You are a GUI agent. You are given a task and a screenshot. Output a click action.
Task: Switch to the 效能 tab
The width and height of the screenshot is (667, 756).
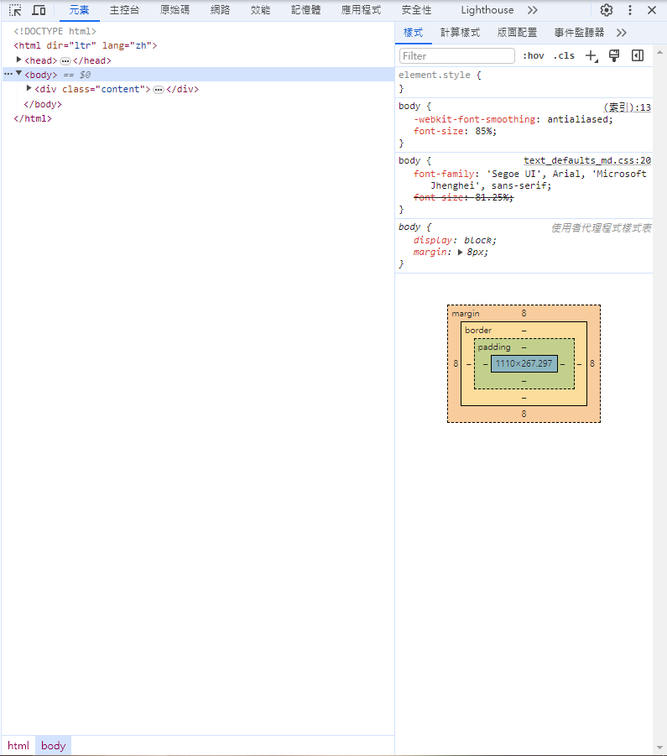260,10
